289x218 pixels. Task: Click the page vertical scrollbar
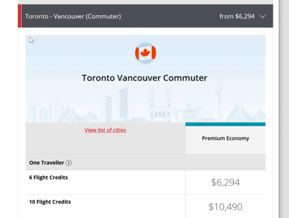(x=284, y=109)
